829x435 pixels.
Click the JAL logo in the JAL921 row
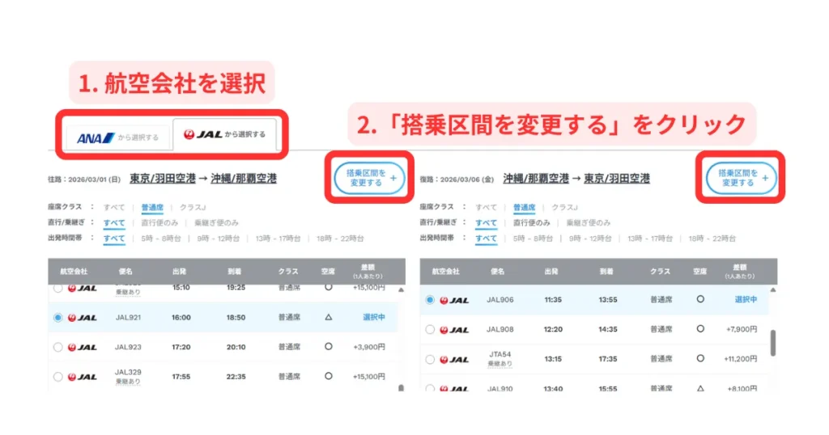click(x=83, y=318)
